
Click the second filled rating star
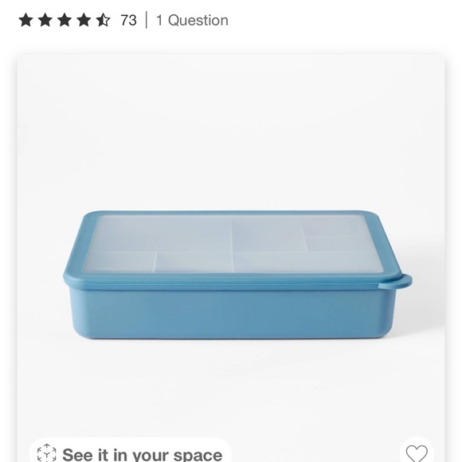pyautogui.click(x=45, y=21)
